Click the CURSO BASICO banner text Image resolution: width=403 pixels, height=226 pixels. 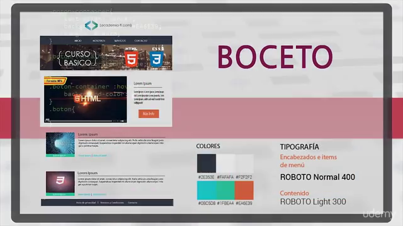point(77,58)
